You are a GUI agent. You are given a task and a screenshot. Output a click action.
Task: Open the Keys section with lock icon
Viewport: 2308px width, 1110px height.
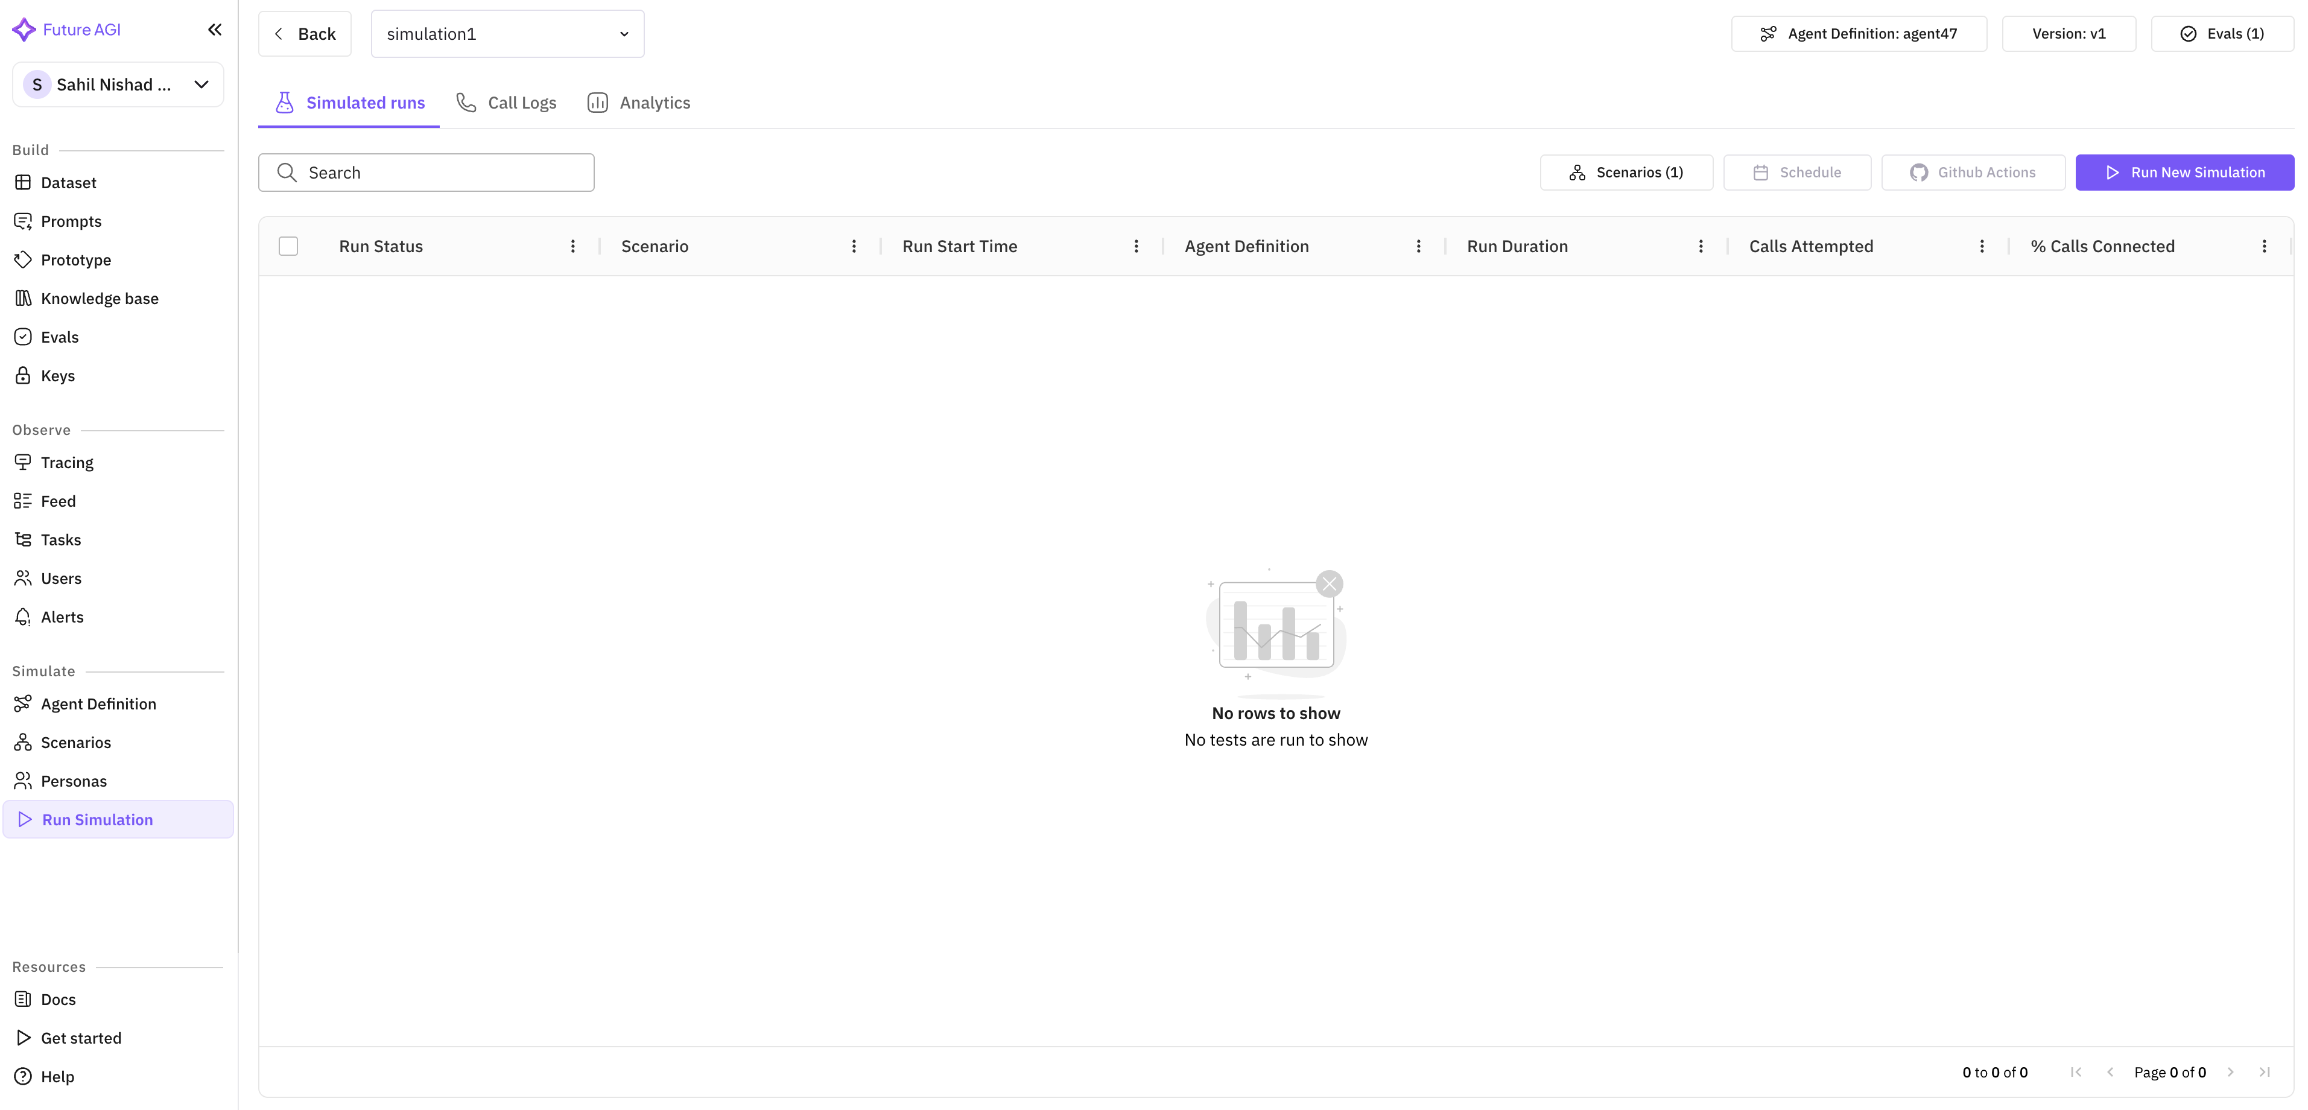(24, 375)
